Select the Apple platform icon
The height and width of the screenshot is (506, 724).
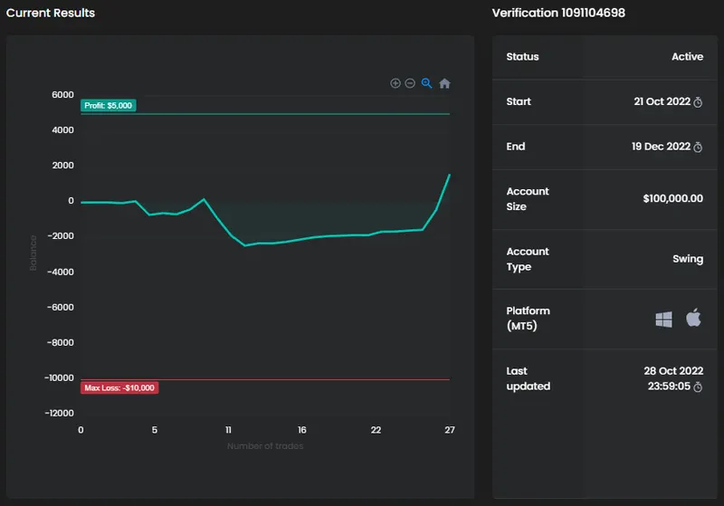[x=693, y=318]
